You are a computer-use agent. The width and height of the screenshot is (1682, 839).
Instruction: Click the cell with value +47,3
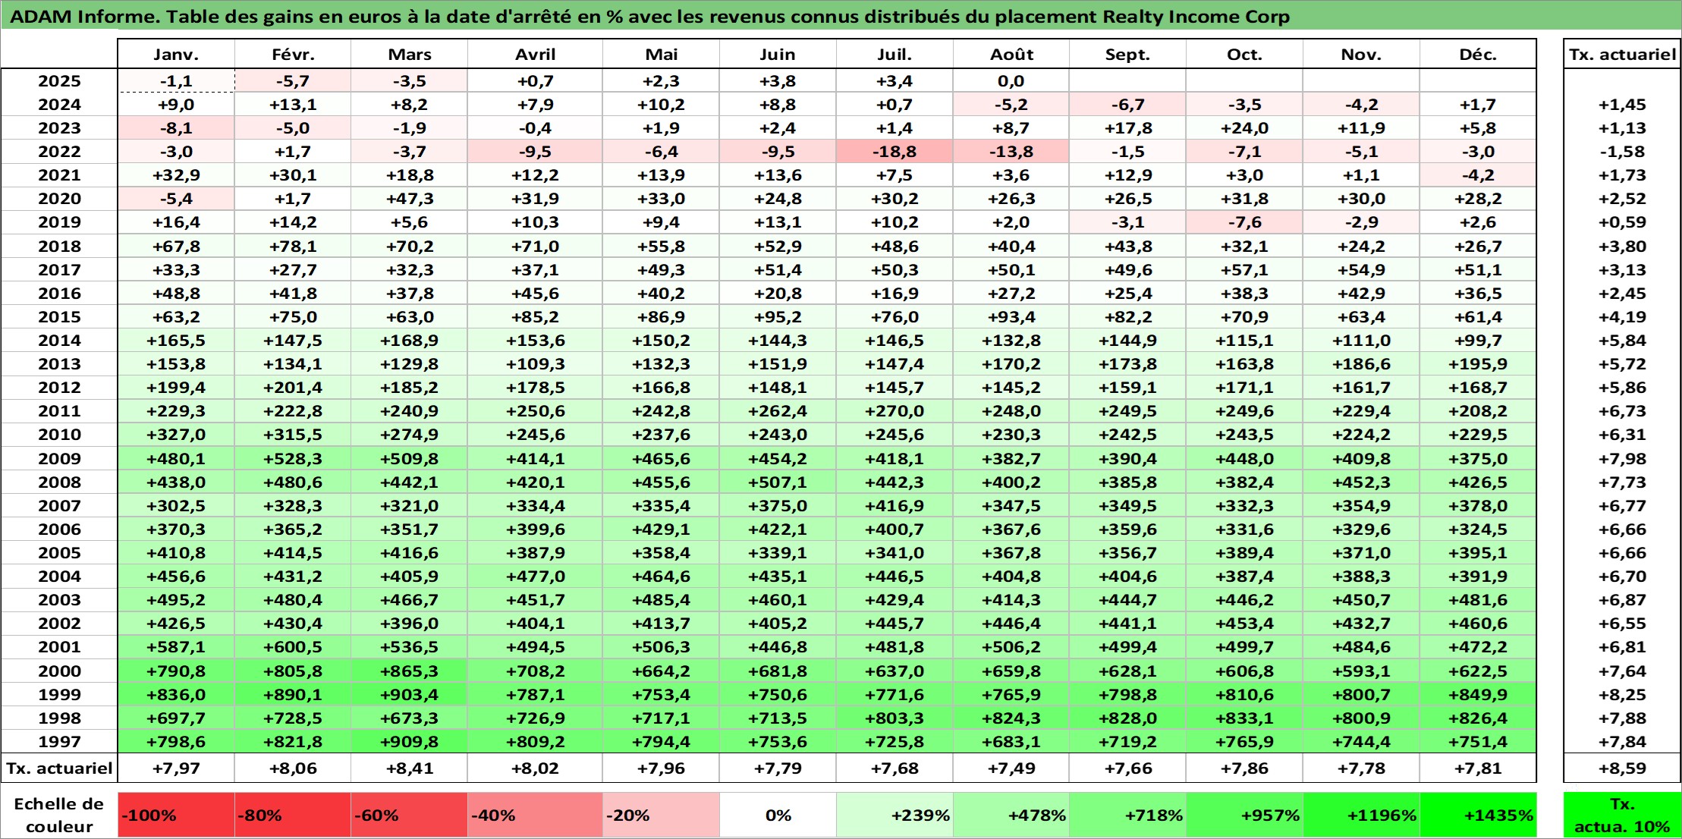pyautogui.click(x=409, y=199)
